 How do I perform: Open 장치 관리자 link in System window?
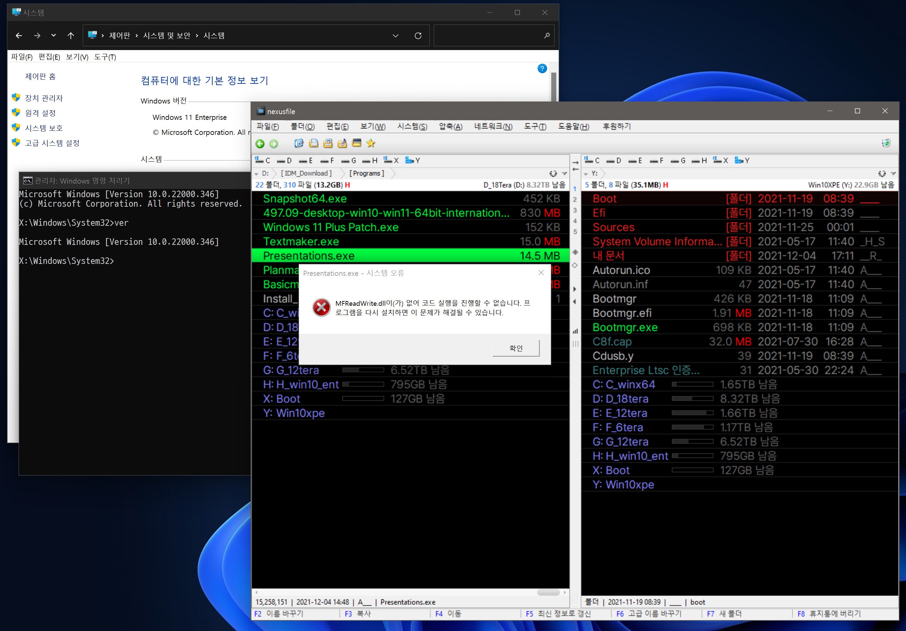point(44,98)
